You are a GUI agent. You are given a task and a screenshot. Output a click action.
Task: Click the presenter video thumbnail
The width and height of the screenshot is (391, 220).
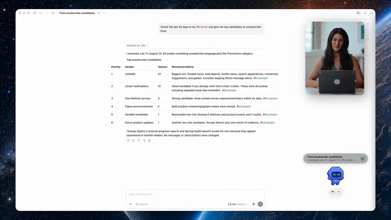334,58
